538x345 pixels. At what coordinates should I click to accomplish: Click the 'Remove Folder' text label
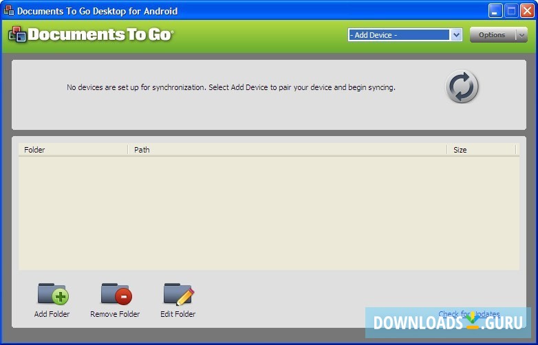[115, 314]
